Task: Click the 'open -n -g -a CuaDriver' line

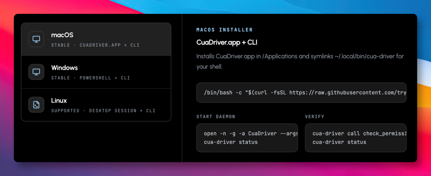Action: pyautogui.click(x=251, y=134)
